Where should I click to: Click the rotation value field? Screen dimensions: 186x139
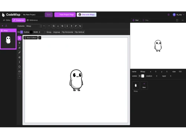click(157, 76)
